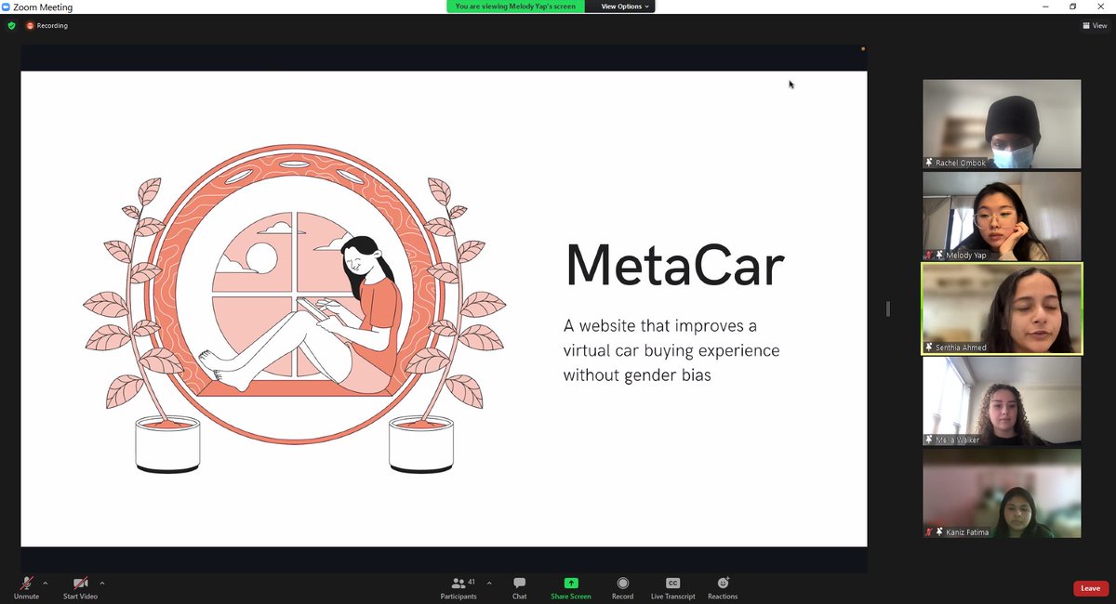Click the Unmute microphone icon

26,583
